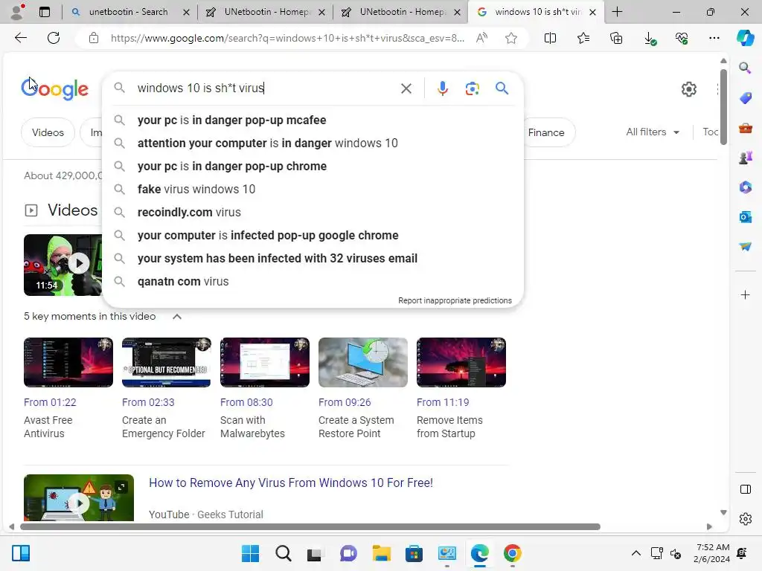Select suggestion fake virus windows 10
Viewport: 762px width, 571px height.
click(313, 189)
